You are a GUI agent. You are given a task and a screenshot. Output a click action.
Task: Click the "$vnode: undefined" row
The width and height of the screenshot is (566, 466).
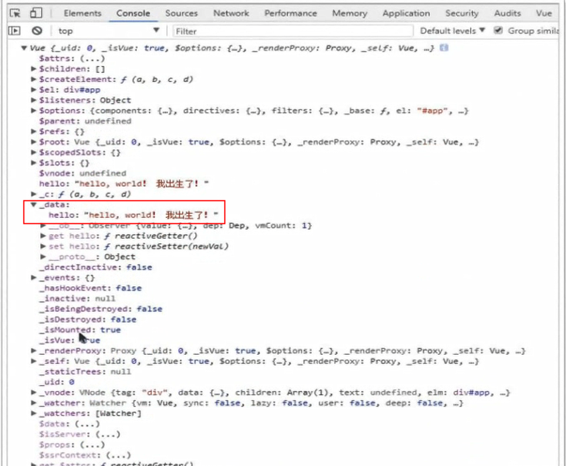[x=83, y=173]
